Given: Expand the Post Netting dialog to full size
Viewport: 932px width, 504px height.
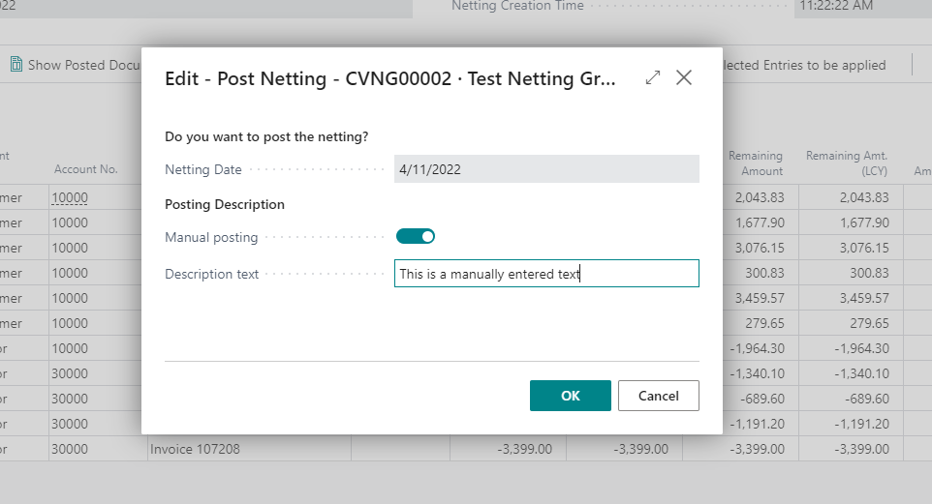Looking at the screenshot, I should point(652,78).
